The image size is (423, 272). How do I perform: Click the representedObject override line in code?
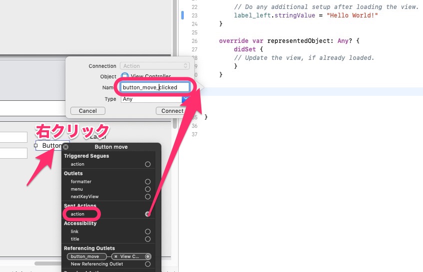tap(289, 41)
